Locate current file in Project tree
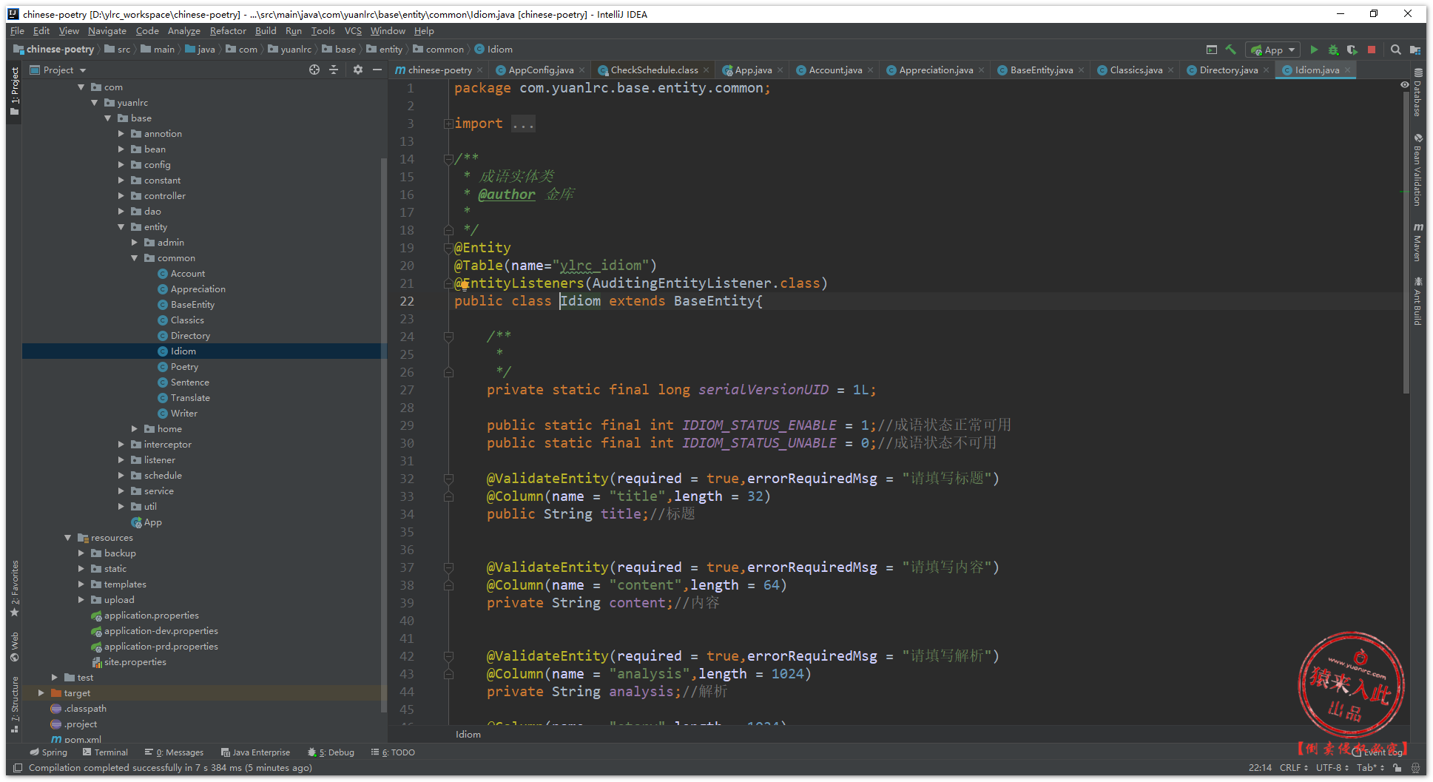1433x782 pixels. (x=314, y=70)
